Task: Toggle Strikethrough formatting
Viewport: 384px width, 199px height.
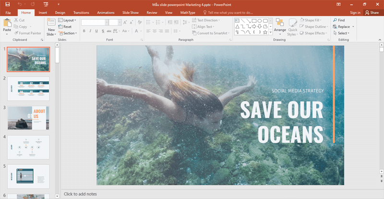Action: click(x=109, y=31)
